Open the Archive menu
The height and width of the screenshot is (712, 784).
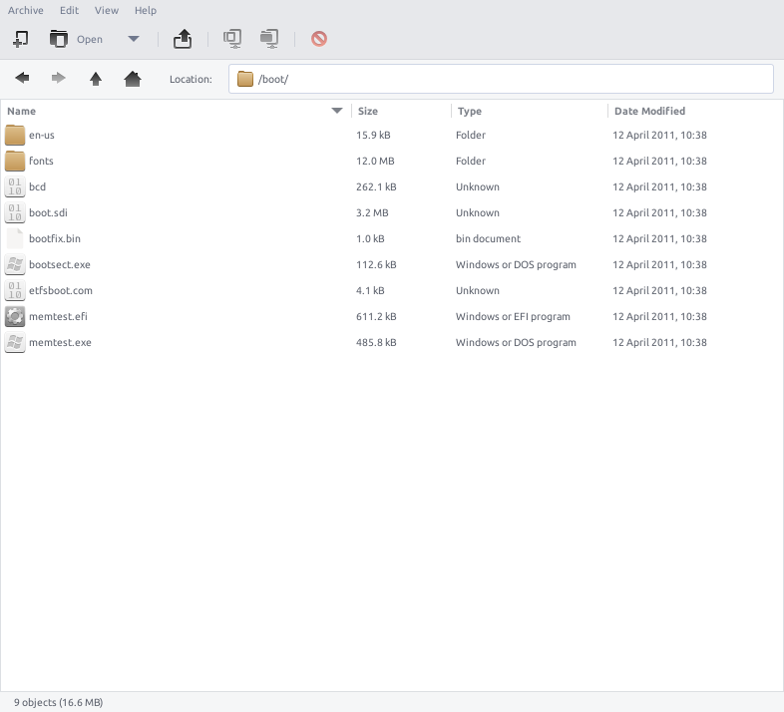(x=26, y=10)
